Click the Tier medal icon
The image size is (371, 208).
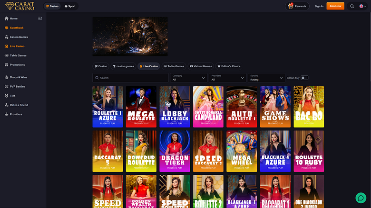pos(6,96)
